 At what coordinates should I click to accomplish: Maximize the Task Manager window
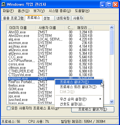click(109, 4)
